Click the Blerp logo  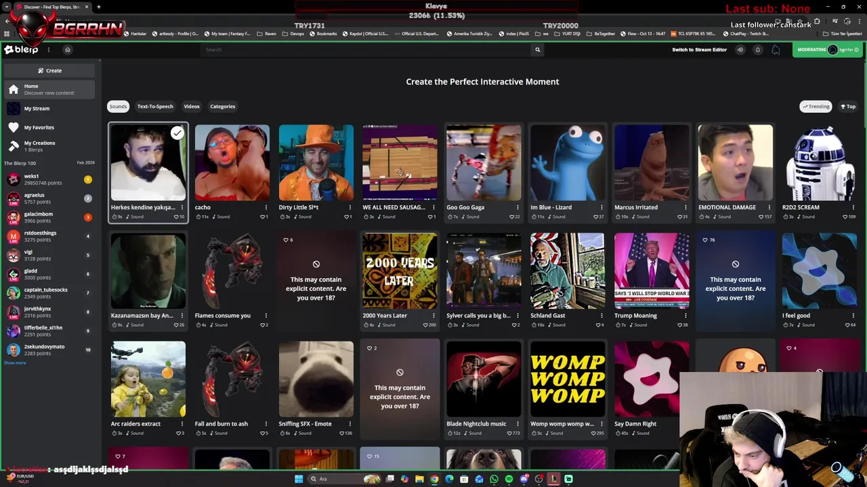21,49
